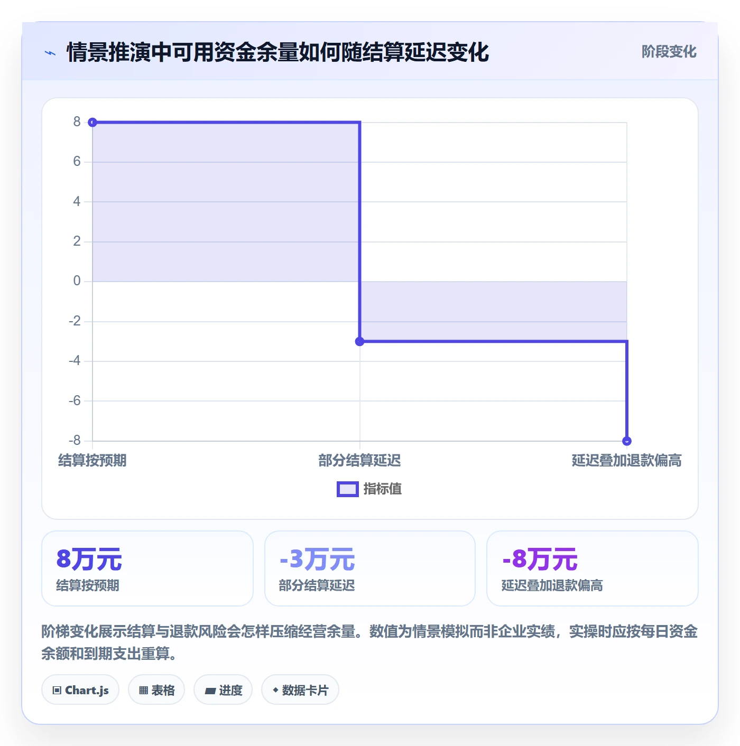The image size is (740, 746).
Task: Click the y-axis tick label -6
Action: pos(75,400)
